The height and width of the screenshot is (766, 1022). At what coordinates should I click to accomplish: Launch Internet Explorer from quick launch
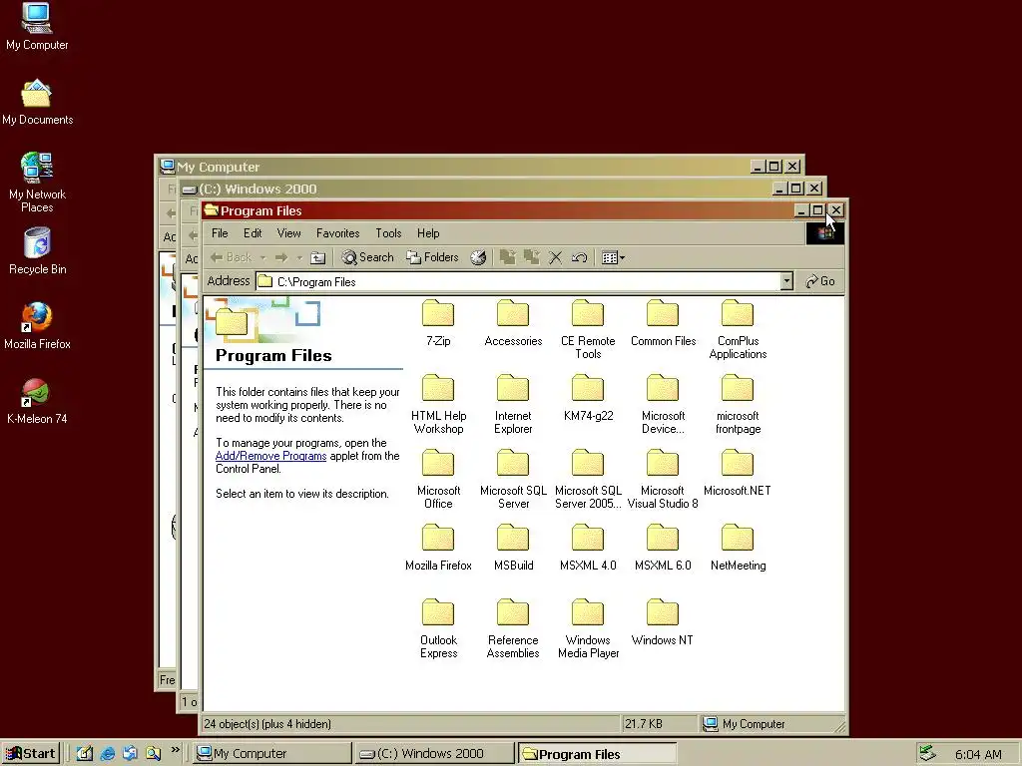pyautogui.click(x=108, y=754)
